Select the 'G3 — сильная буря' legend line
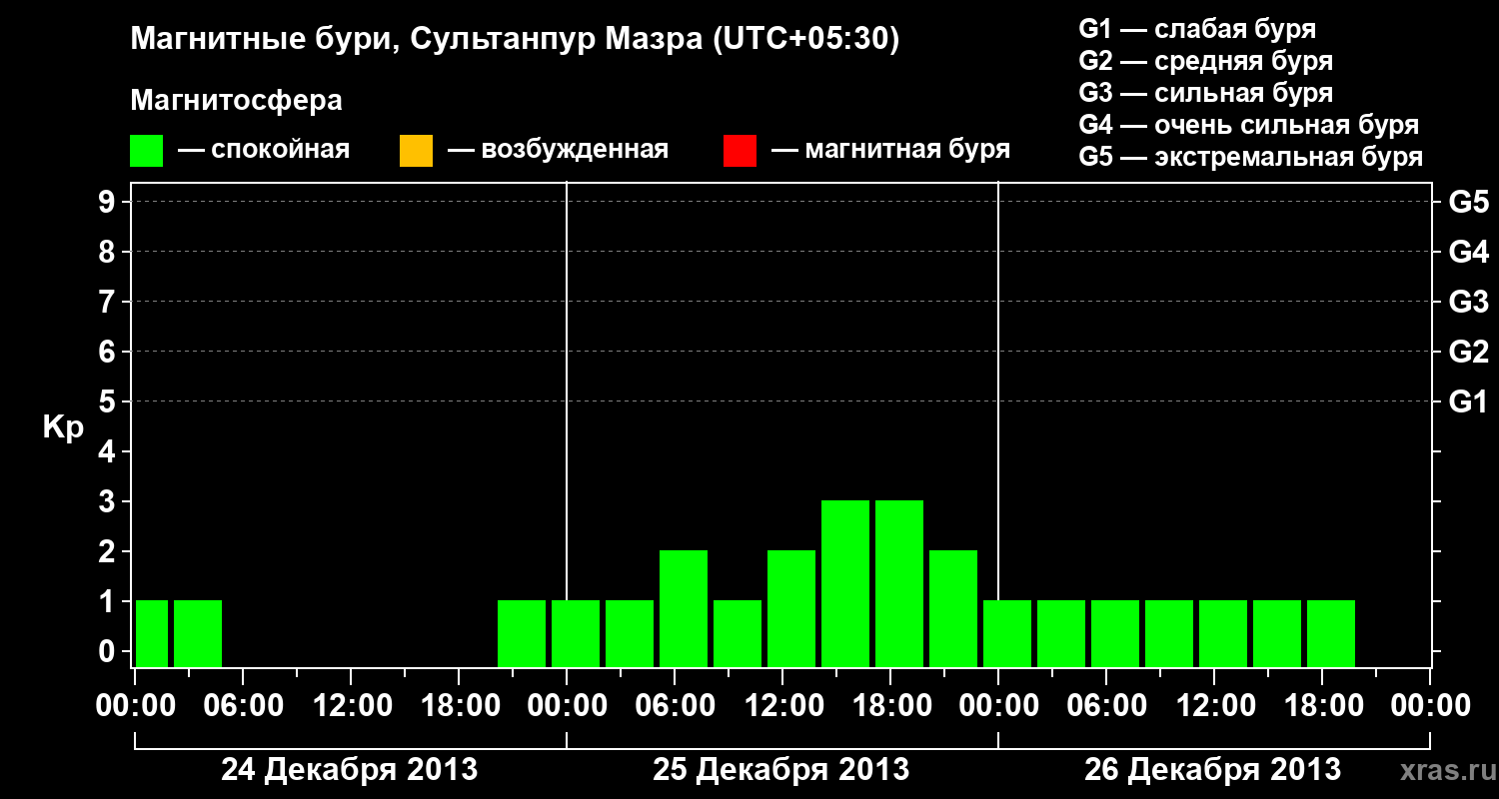Viewport: 1499px width, 799px height. 1206,93
